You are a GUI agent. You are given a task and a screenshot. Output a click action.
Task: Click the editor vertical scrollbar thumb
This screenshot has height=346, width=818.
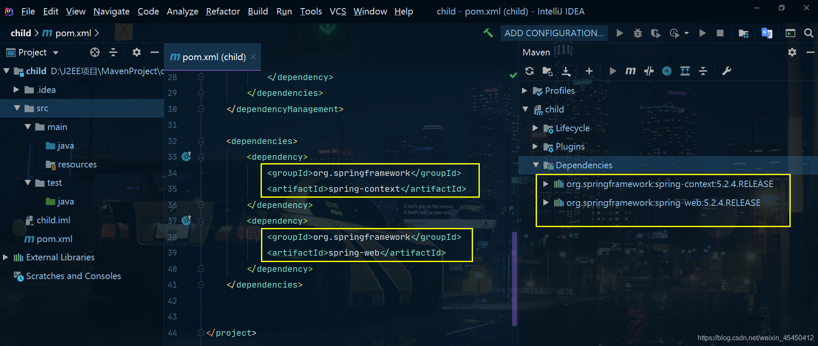[x=515, y=279]
